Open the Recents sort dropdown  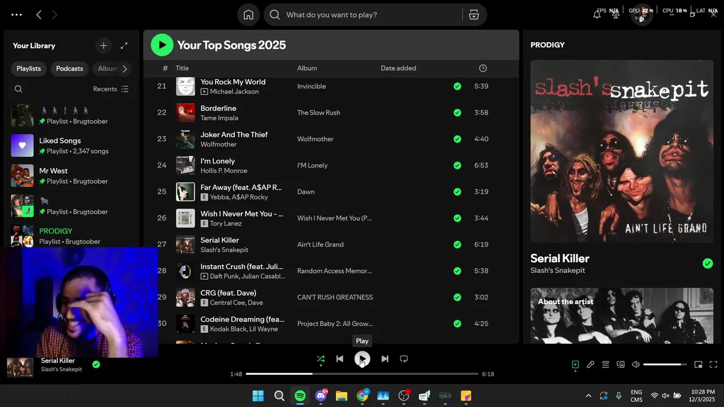[x=111, y=89]
